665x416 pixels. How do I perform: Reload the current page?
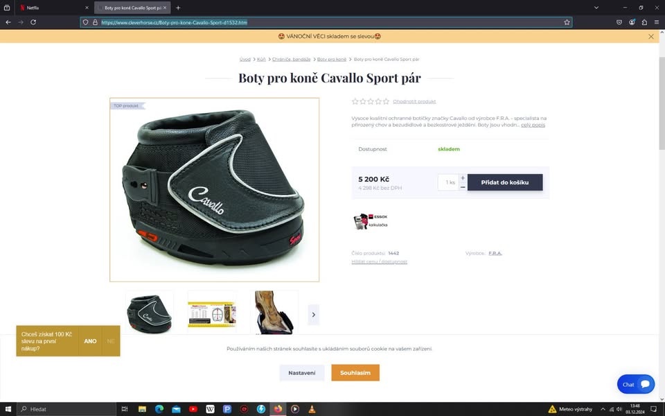coord(33,22)
